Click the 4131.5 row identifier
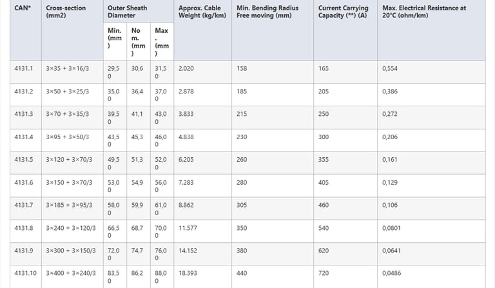 pyautogui.click(x=23, y=160)
